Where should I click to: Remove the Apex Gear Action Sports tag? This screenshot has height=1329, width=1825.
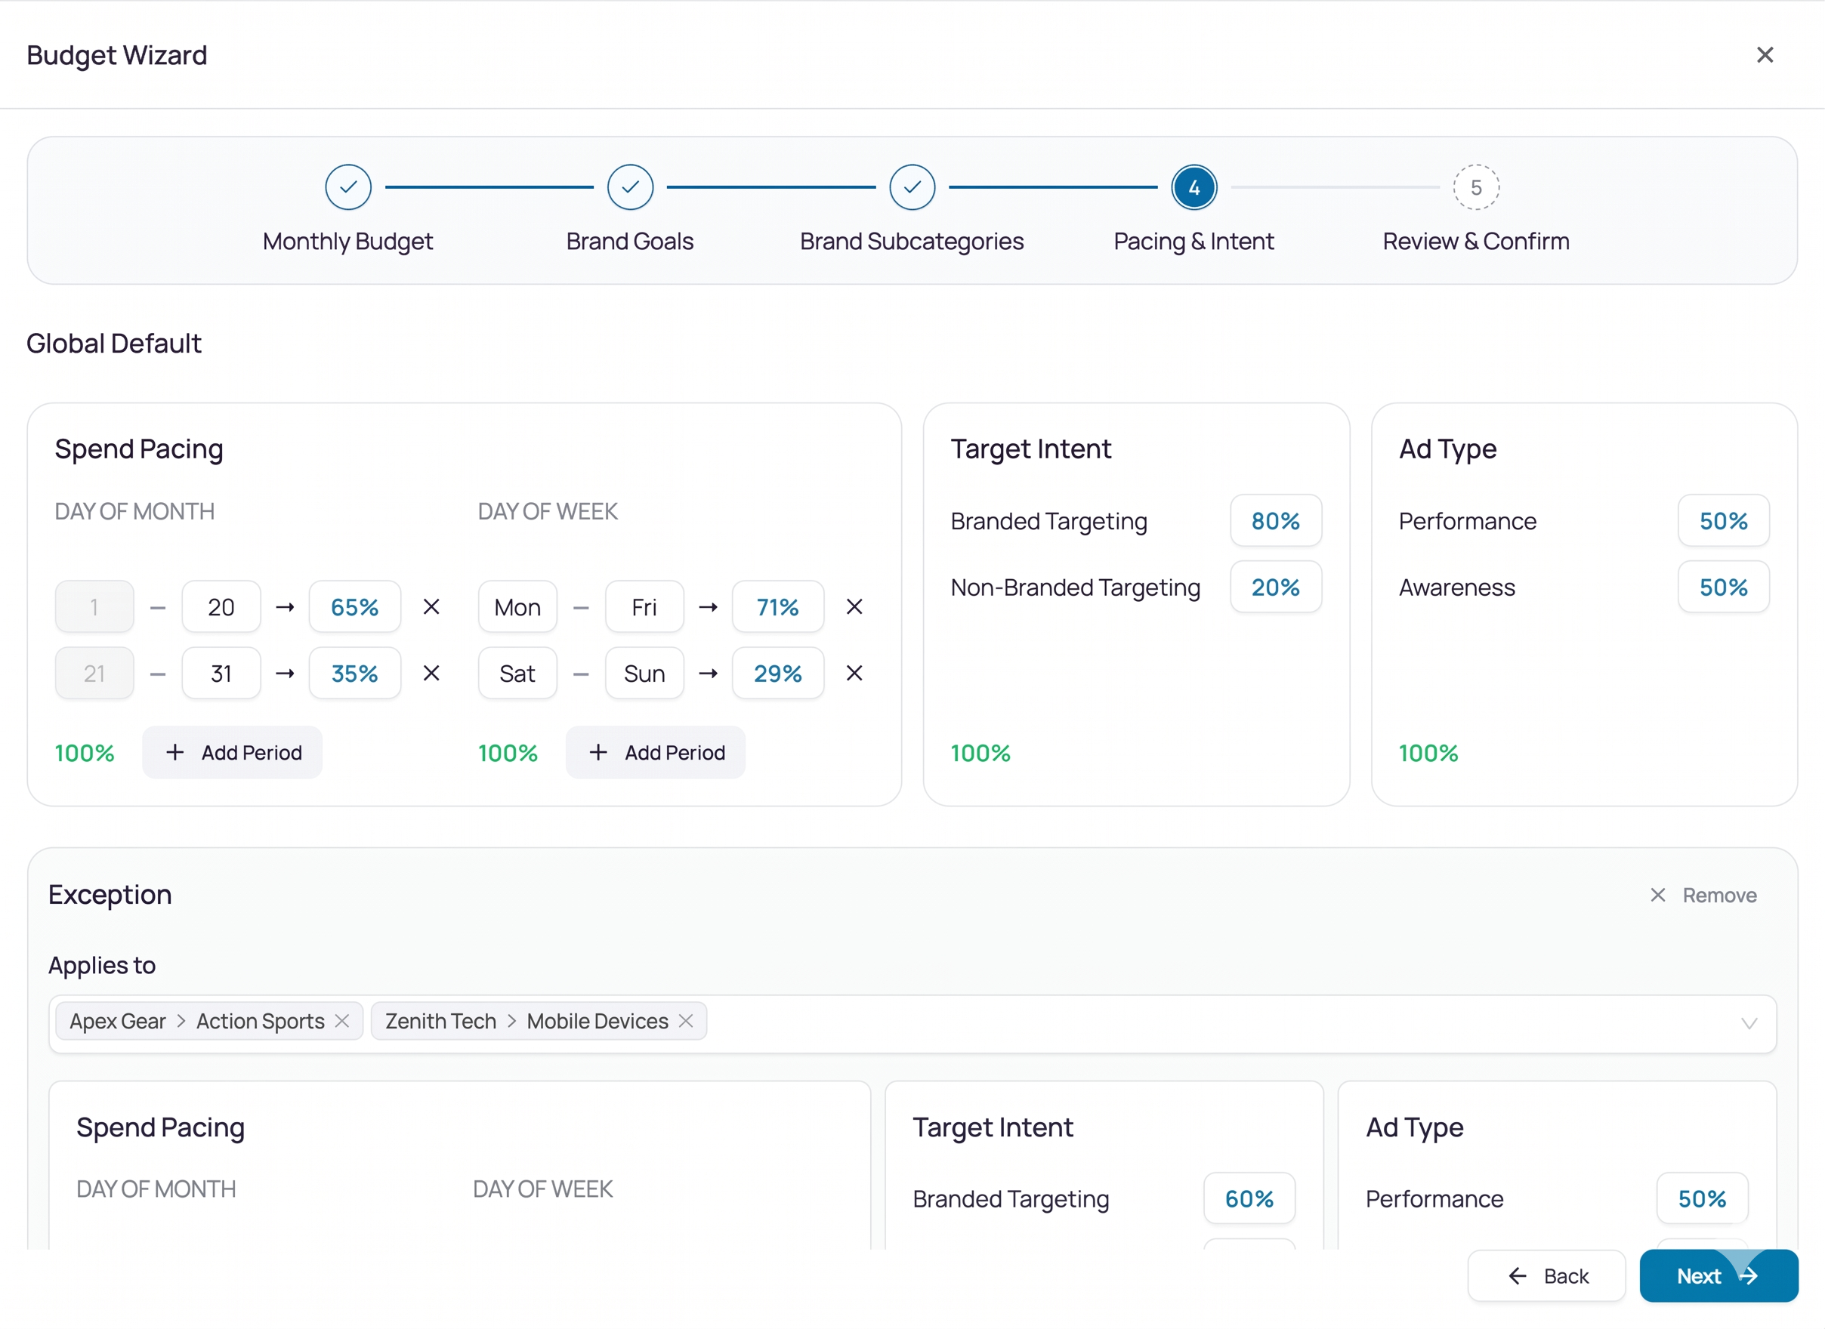pyautogui.click(x=342, y=1021)
